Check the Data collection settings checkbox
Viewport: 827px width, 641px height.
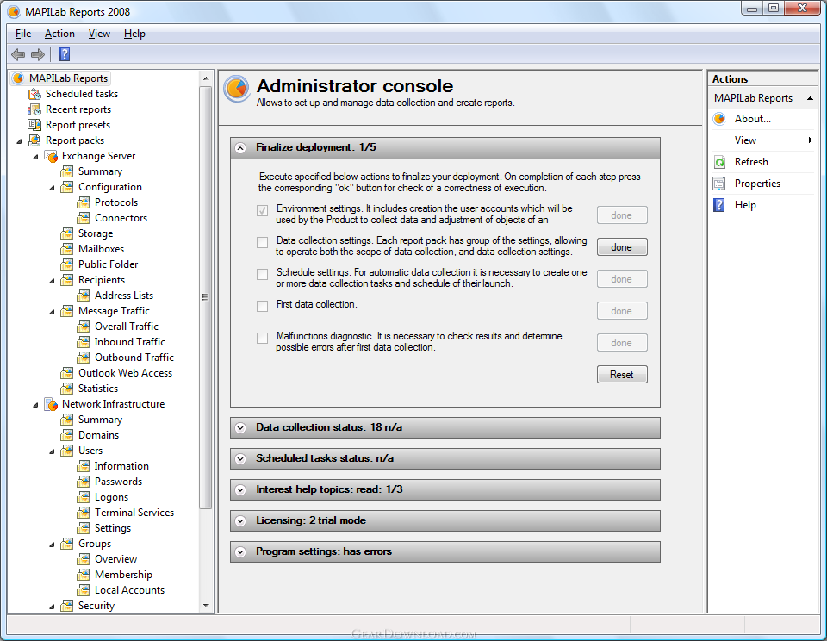click(x=262, y=242)
